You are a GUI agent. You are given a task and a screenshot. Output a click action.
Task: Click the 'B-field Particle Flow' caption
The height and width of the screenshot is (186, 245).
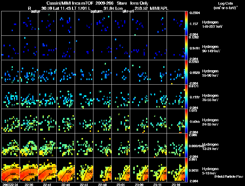(229, 177)
